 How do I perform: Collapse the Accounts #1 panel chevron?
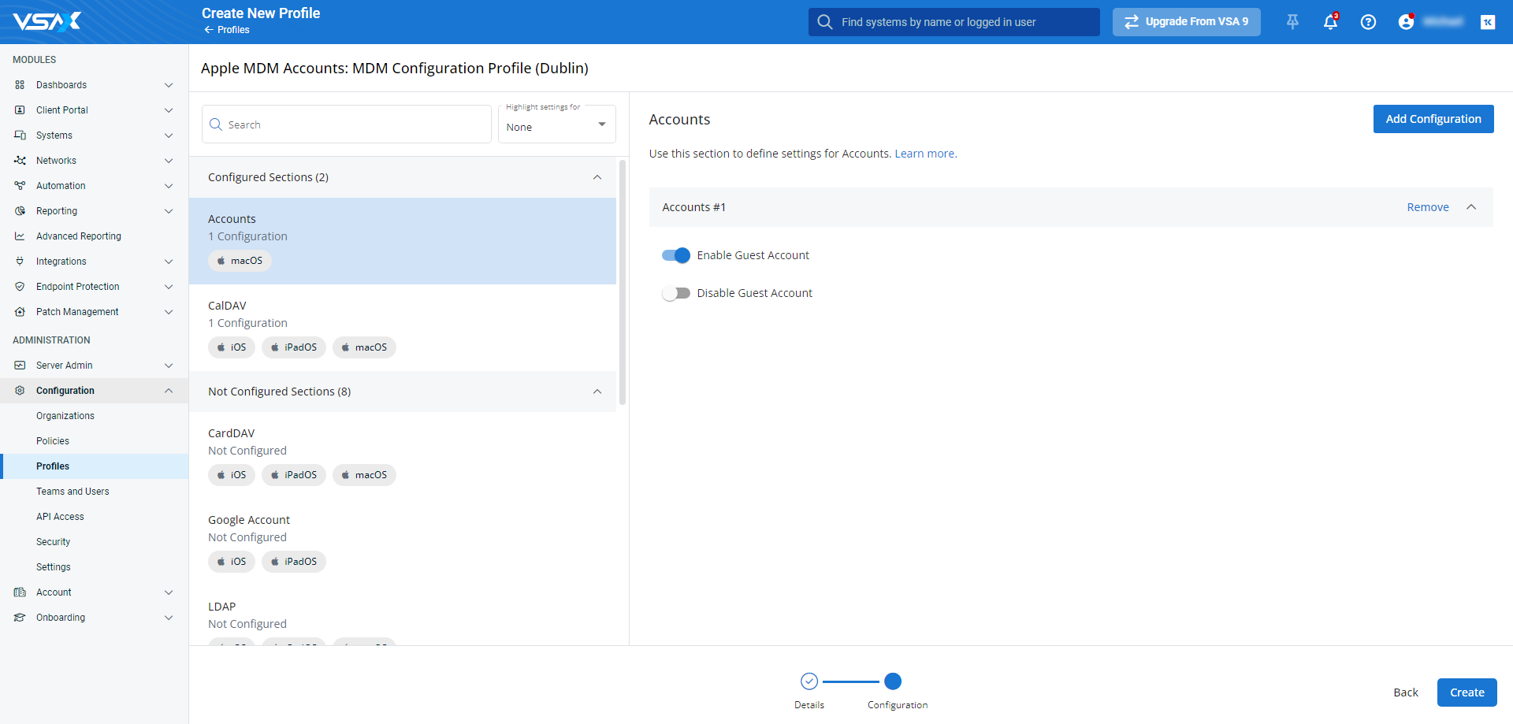point(1471,207)
